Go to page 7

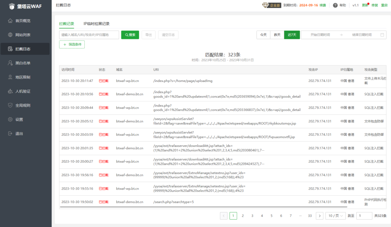(291, 216)
